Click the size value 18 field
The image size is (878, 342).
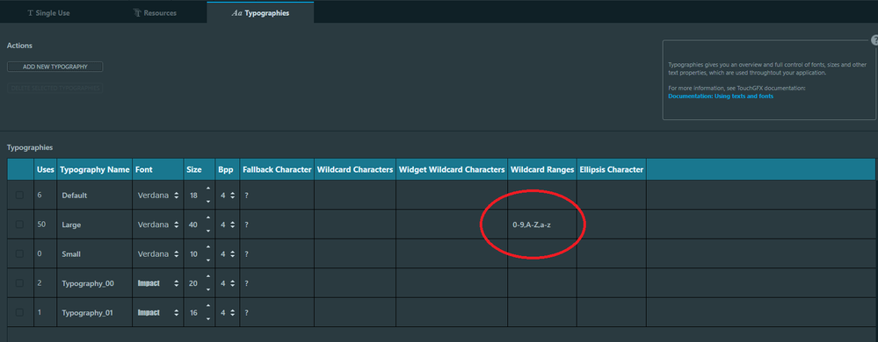click(193, 196)
